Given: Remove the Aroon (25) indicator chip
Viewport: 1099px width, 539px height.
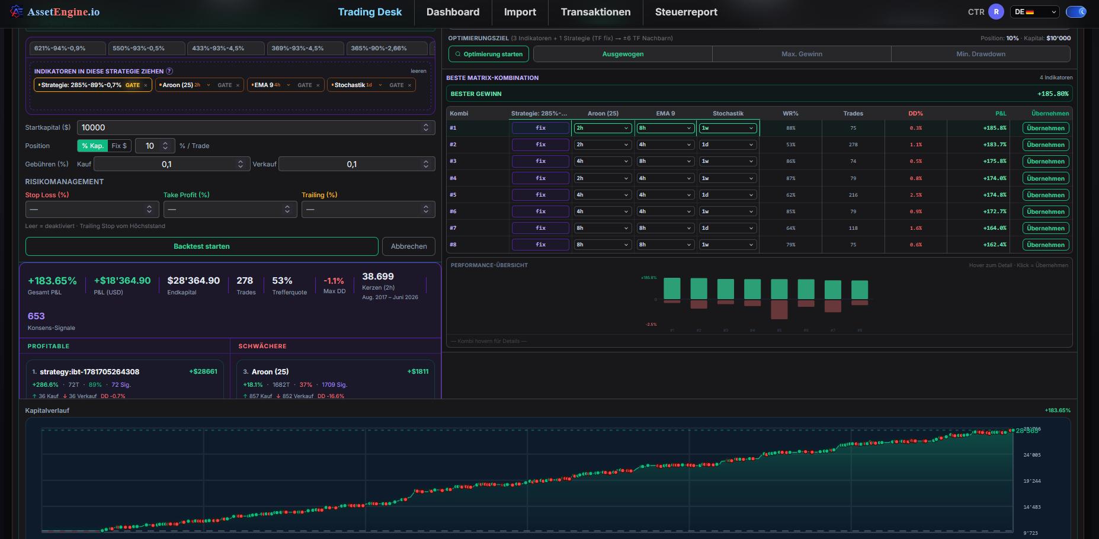Looking at the screenshot, I should point(238,85).
